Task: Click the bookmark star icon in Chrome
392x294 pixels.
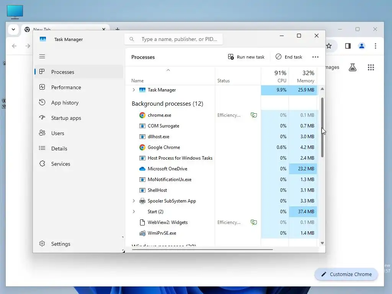Action: [329, 46]
